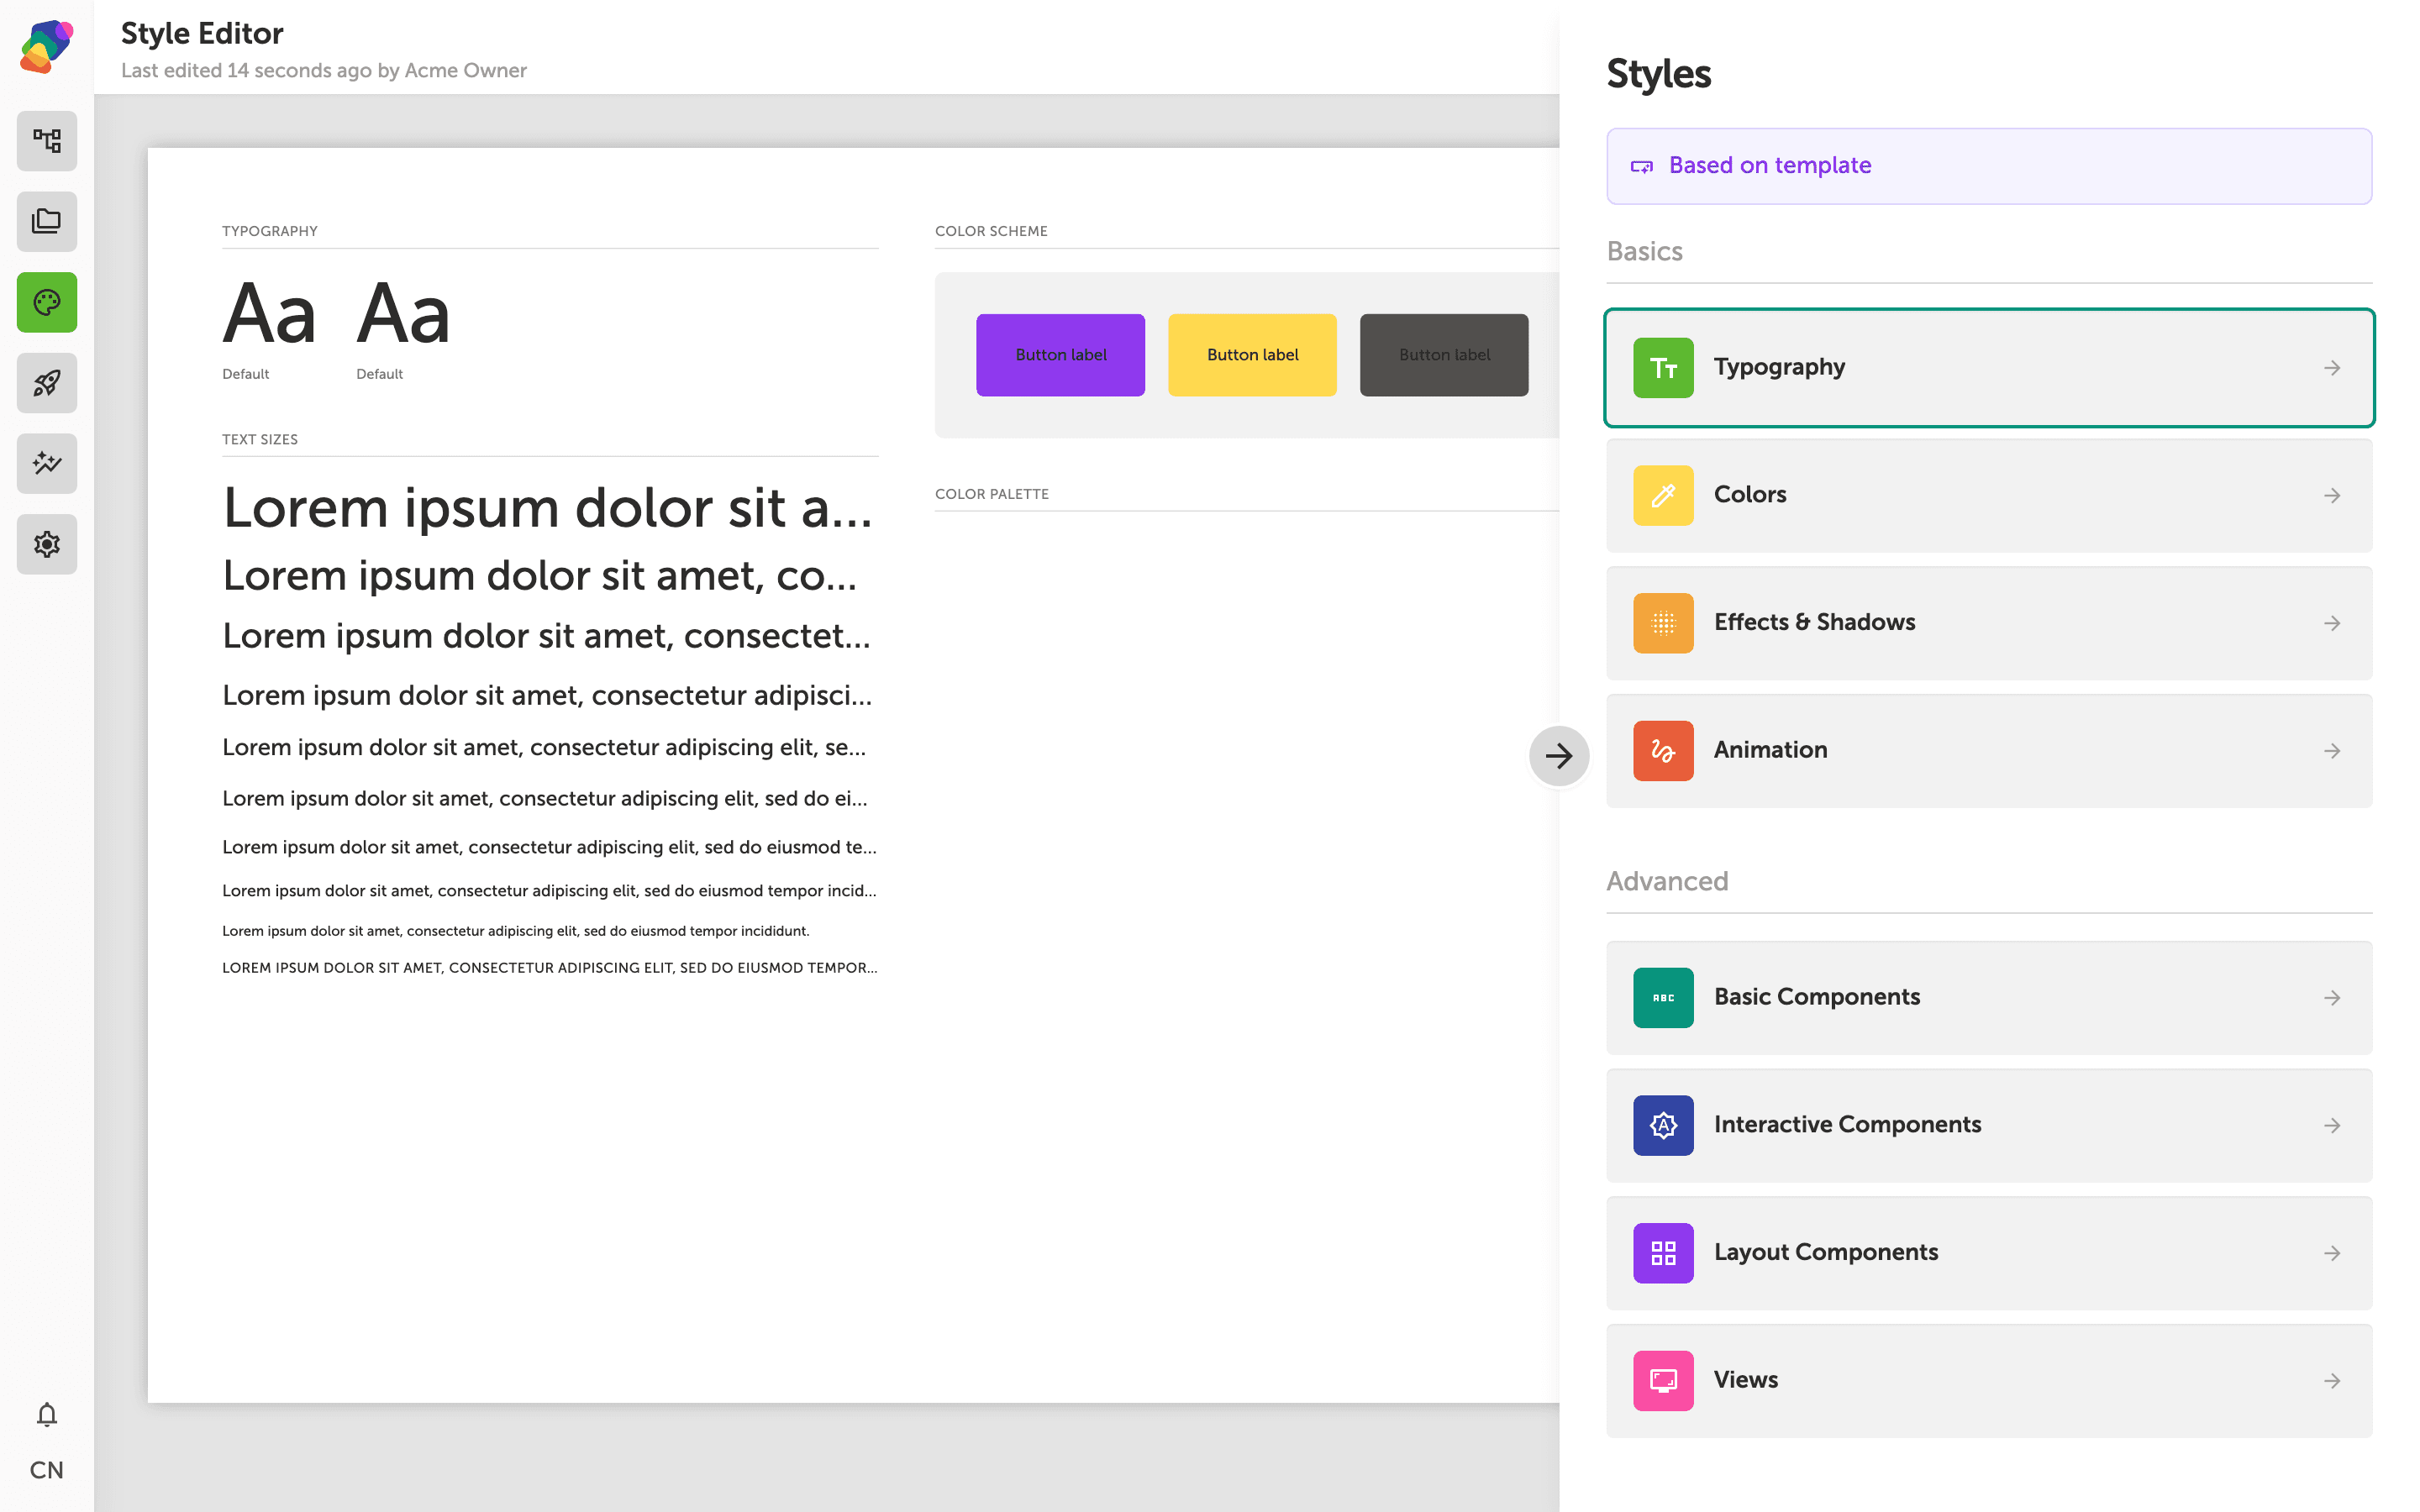The height and width of the screenshot is (1512, 2420).
Task: Click the colorful app logo
Action: (47, 47)
